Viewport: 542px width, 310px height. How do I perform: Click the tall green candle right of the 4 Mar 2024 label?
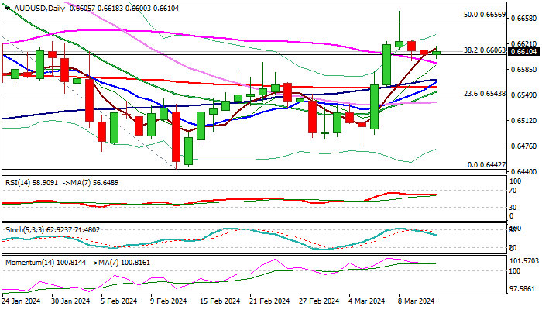pyautogui.click(x=374, y=107)
